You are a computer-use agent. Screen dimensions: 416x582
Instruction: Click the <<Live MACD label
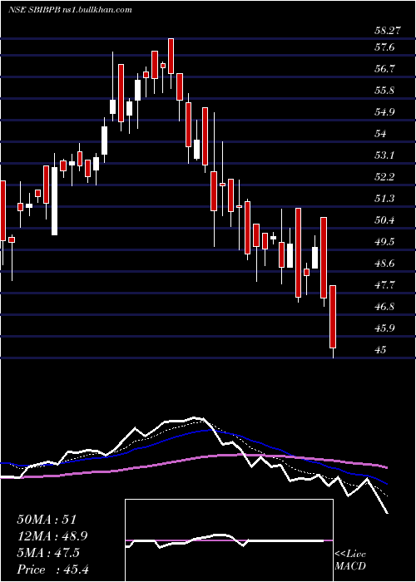[350, 560]
